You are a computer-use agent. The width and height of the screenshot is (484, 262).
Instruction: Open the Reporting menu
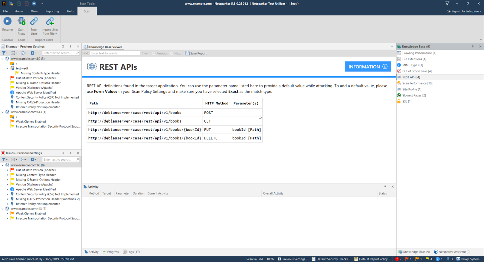point(52,11)
